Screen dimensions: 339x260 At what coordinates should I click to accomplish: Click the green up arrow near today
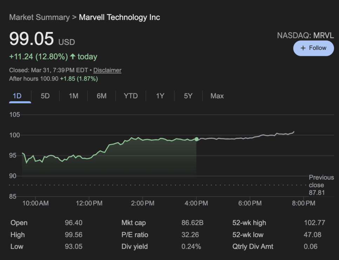(73, 57)
